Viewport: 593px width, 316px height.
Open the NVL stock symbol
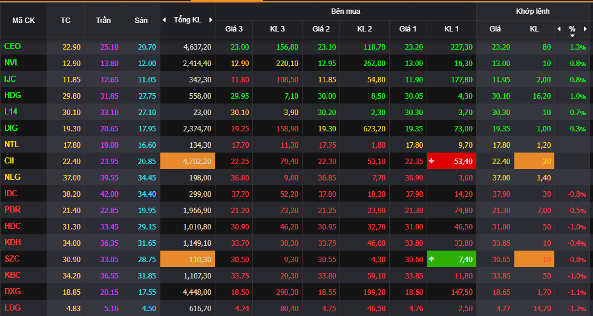click(x=12, y=63)
